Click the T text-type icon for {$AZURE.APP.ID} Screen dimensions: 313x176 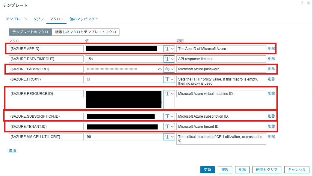167,49
